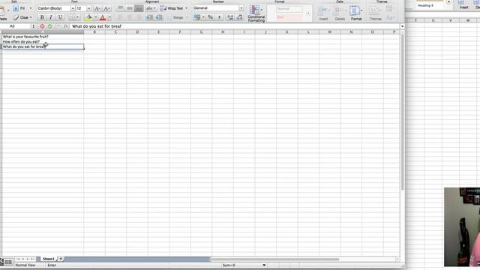
Task: Open the font color dropdown arrow
Action: pos(109,17)
